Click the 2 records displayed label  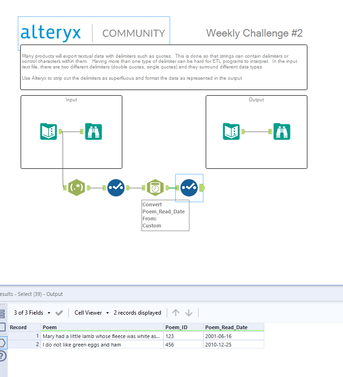[137, 313]
